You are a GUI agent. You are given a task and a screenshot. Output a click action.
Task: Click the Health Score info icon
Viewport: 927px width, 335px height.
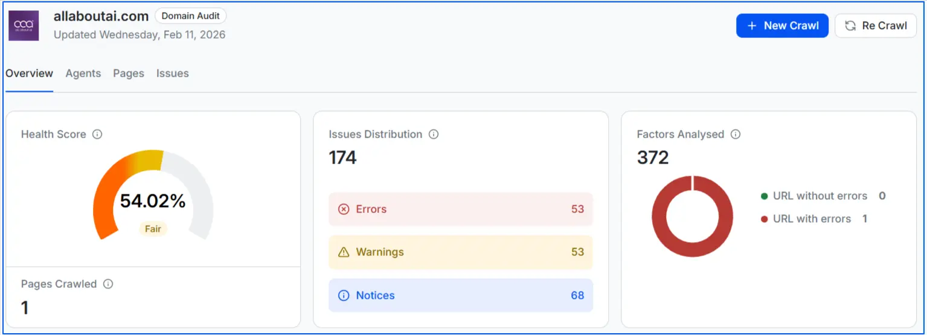(x=97, y=134)
